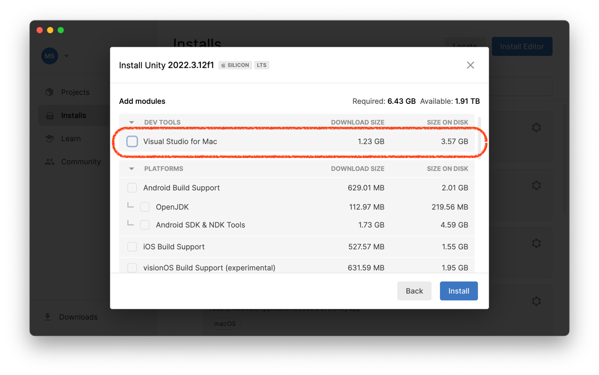
Task: Open the Learn section
Action: point(71,138)
